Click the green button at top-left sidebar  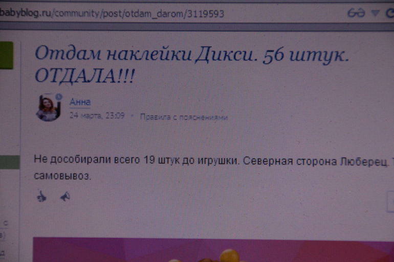coord(6,56)
